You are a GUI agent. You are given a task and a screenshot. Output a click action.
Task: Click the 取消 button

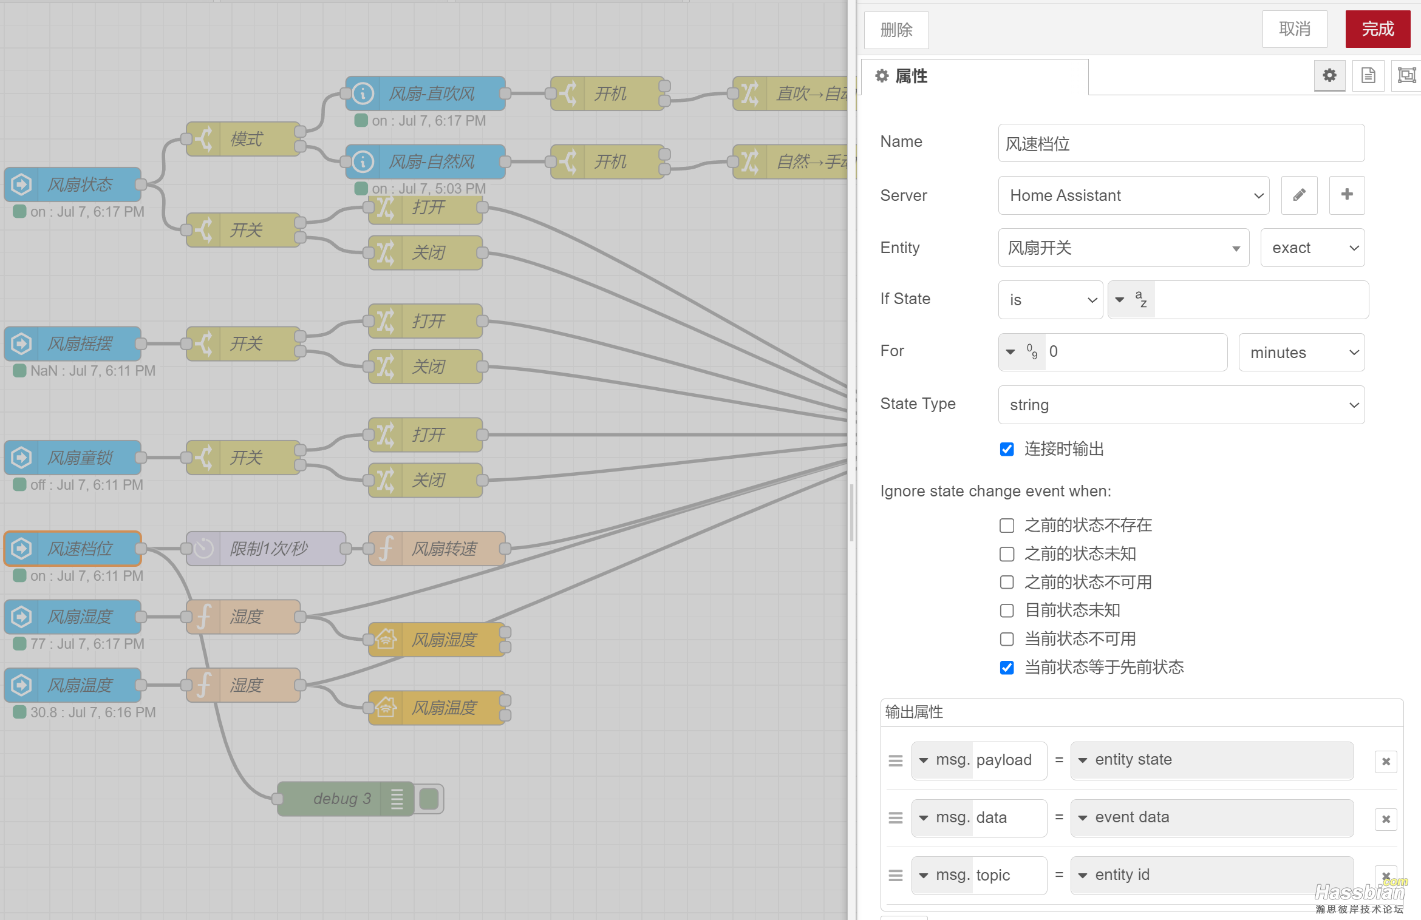pos(1295,29)
